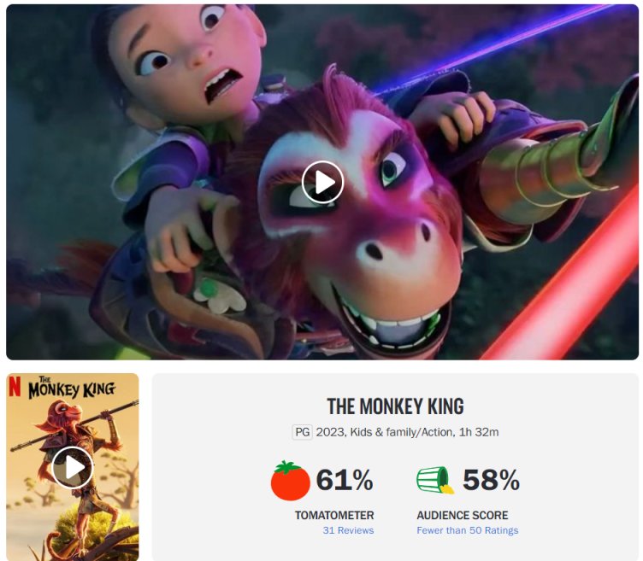Click the Netflix N logo on poster

coord(15,386)
